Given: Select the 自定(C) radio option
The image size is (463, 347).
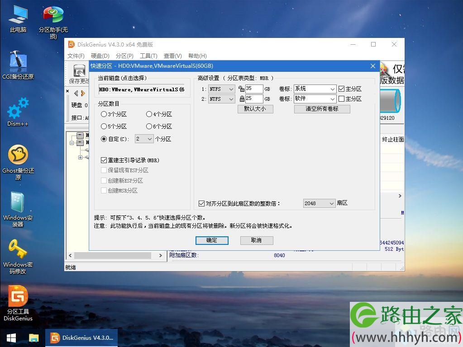Looking at the screenshot, I should tap(115, 139).
